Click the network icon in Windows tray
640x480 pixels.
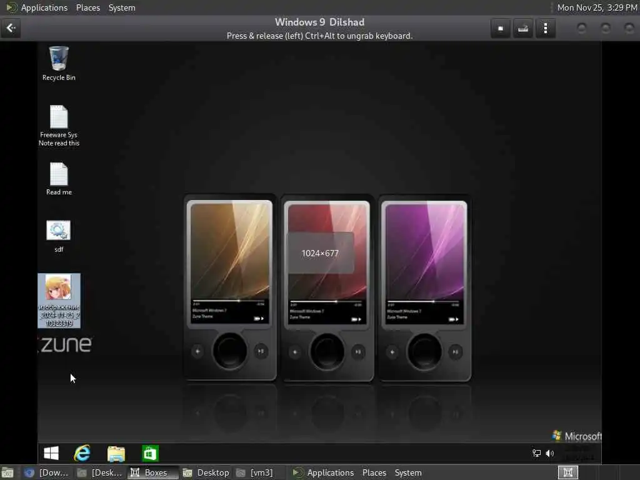[x=536, y=453]
